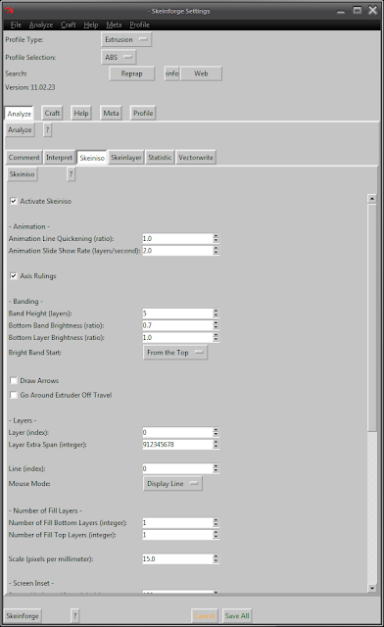Viewport: 384px width, 627px height.
Task: Click the Animation Line Quickening input field
Action: pyautogui.click(x=177, y=239)
